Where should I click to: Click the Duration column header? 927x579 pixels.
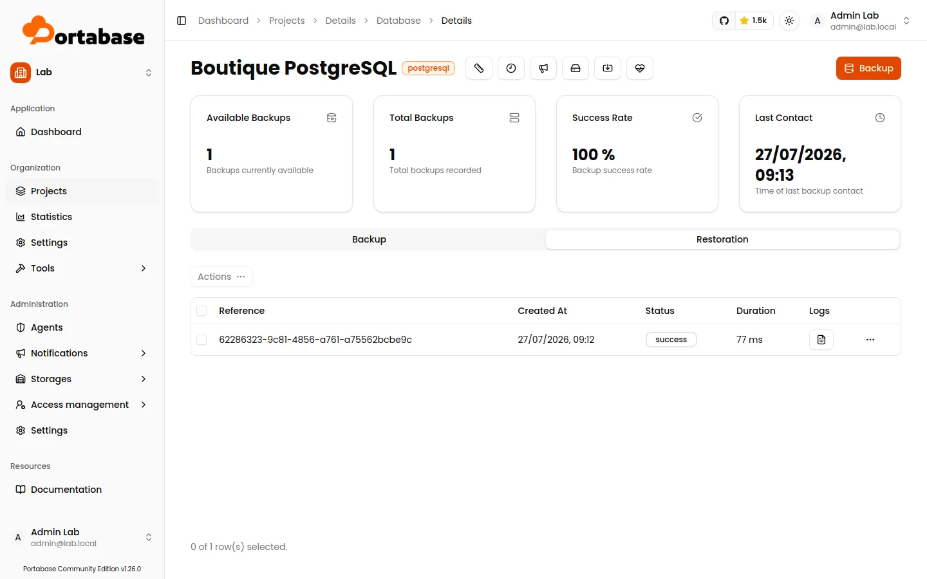[x=756, y=311]
